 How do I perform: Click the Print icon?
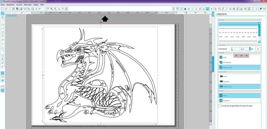[21, 9]
